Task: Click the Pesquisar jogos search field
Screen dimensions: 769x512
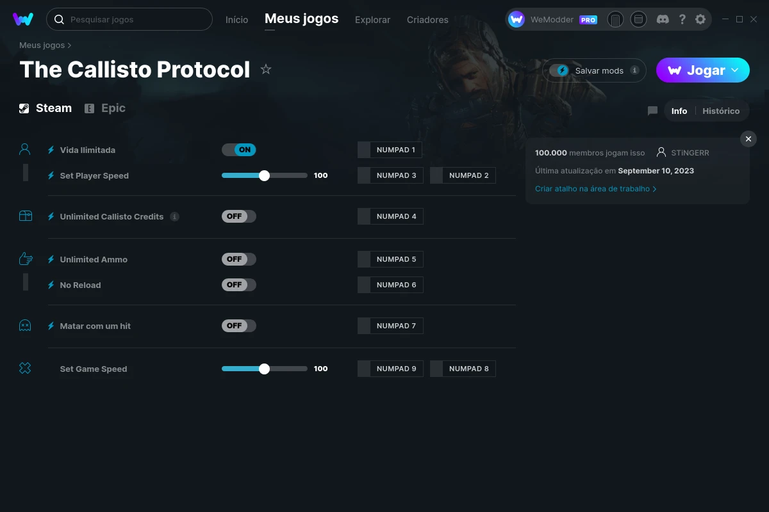Action: [x=129, y=19]
